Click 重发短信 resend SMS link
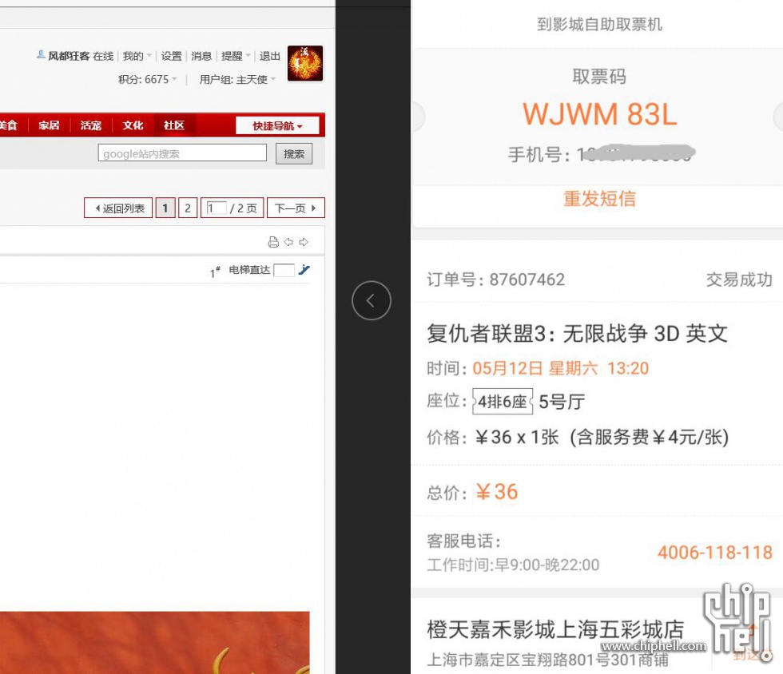 [x=600, y=198]
